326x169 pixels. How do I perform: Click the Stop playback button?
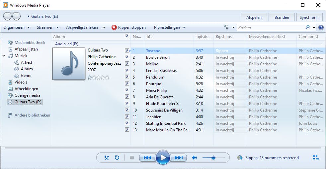pos(132,158)
